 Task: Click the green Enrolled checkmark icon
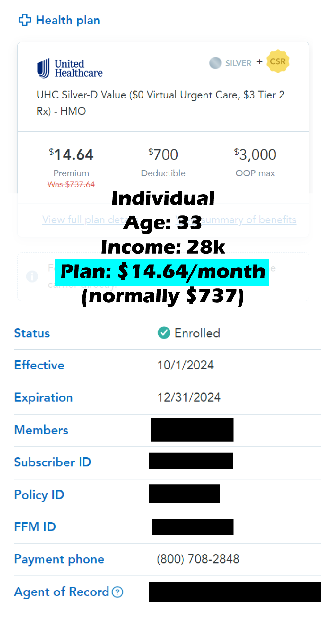(x=164, y=333)
